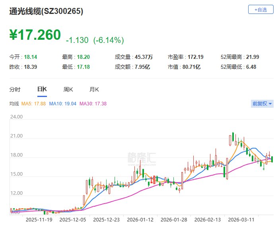
Task: Select the 日K daily chart tab
Action: pos(42,89)
